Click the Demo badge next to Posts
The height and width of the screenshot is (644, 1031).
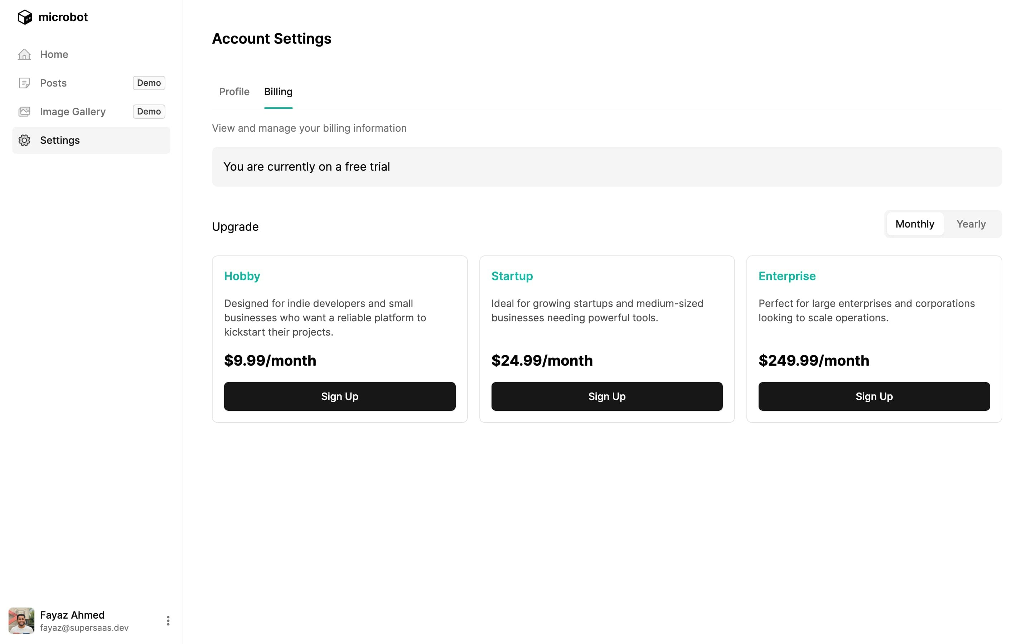(x=149, y=83)
